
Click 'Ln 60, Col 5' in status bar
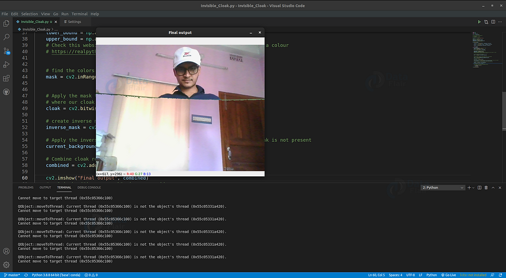[x=376, y=275]
